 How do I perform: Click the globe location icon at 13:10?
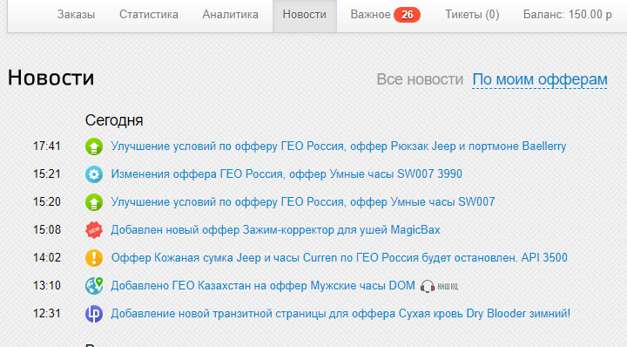94,286
